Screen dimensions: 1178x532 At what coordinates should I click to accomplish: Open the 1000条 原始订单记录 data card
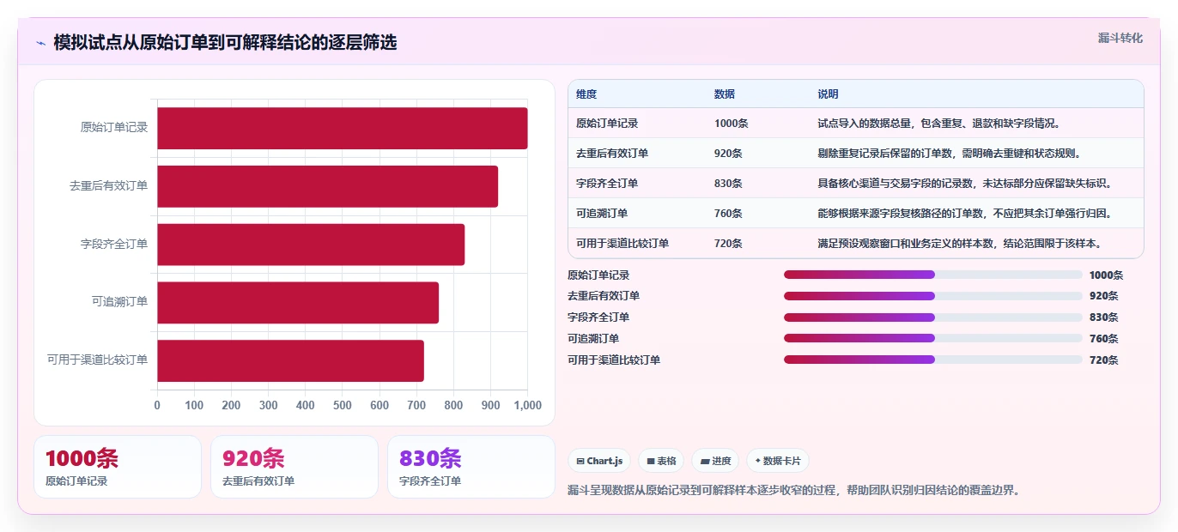118,467
